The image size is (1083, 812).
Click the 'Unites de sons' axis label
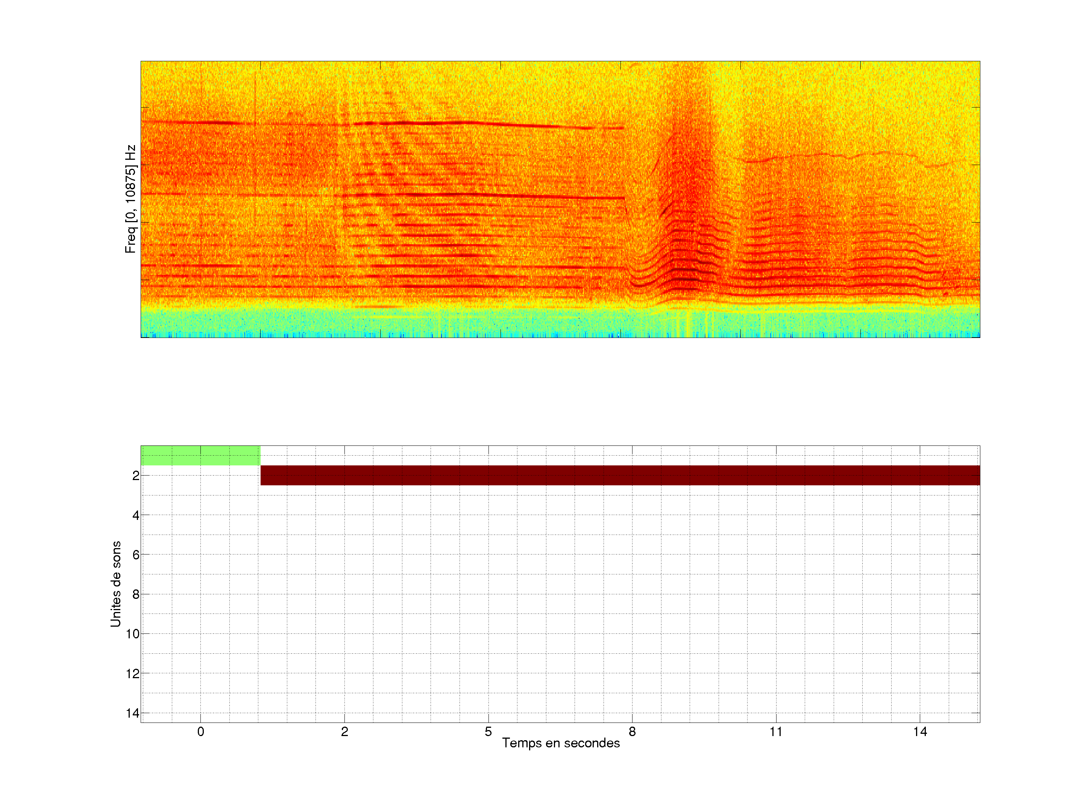[x=115, y=583]
